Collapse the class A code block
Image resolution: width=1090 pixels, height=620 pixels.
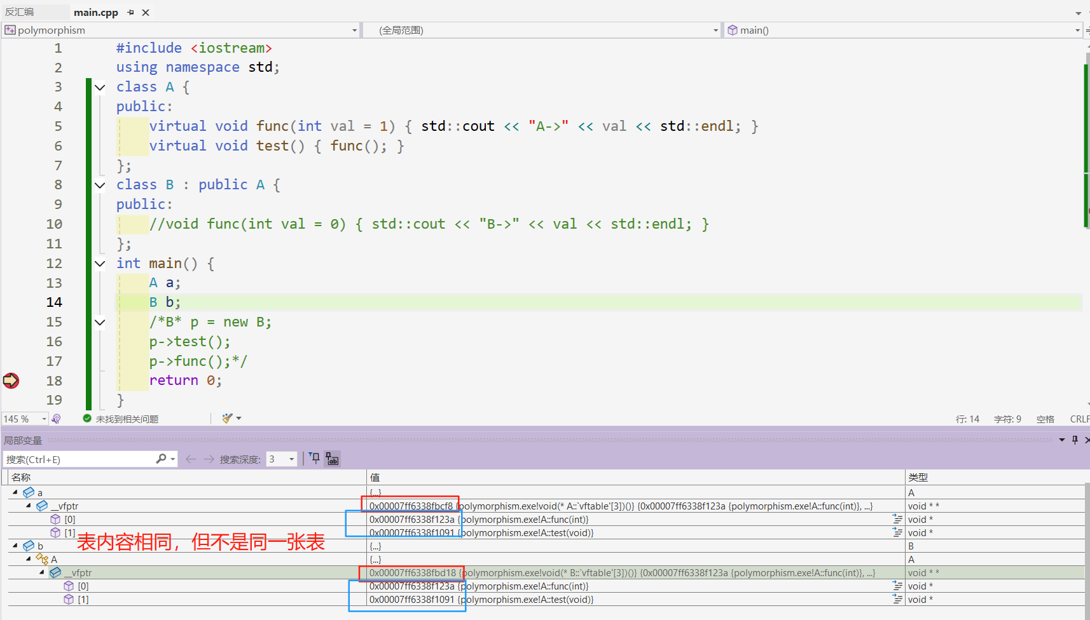[x=100, y=87]
